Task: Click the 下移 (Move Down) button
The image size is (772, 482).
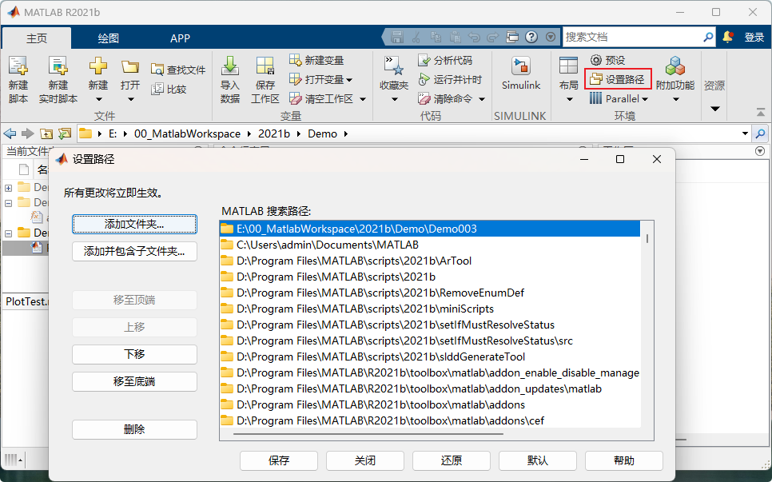Action: point(134,354)
